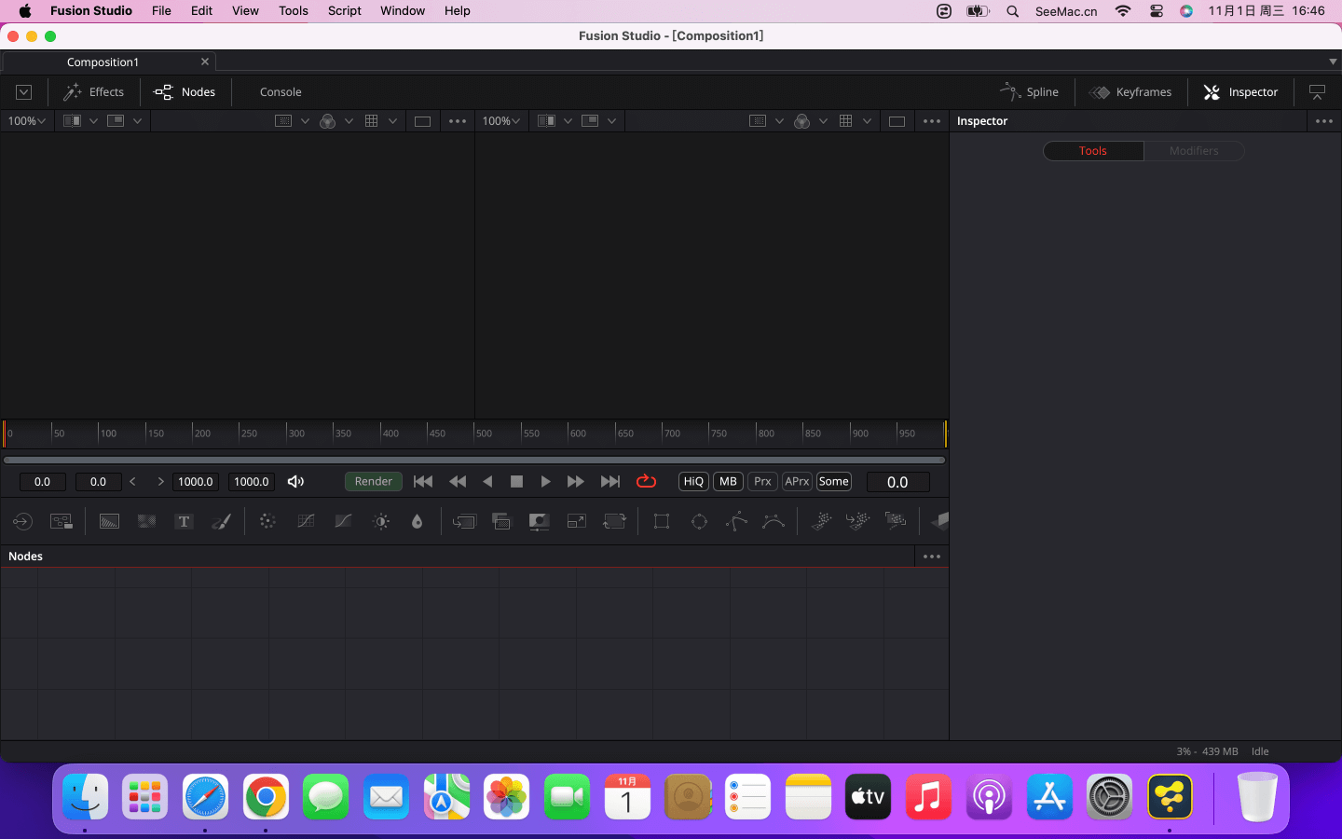This screenshot has width=1342, height=839.
Task: Toggle MB motion blur button
Action: tap(728, 482)
